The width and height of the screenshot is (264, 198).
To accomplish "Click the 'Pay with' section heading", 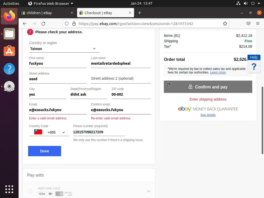I will (x=35, y=175).
